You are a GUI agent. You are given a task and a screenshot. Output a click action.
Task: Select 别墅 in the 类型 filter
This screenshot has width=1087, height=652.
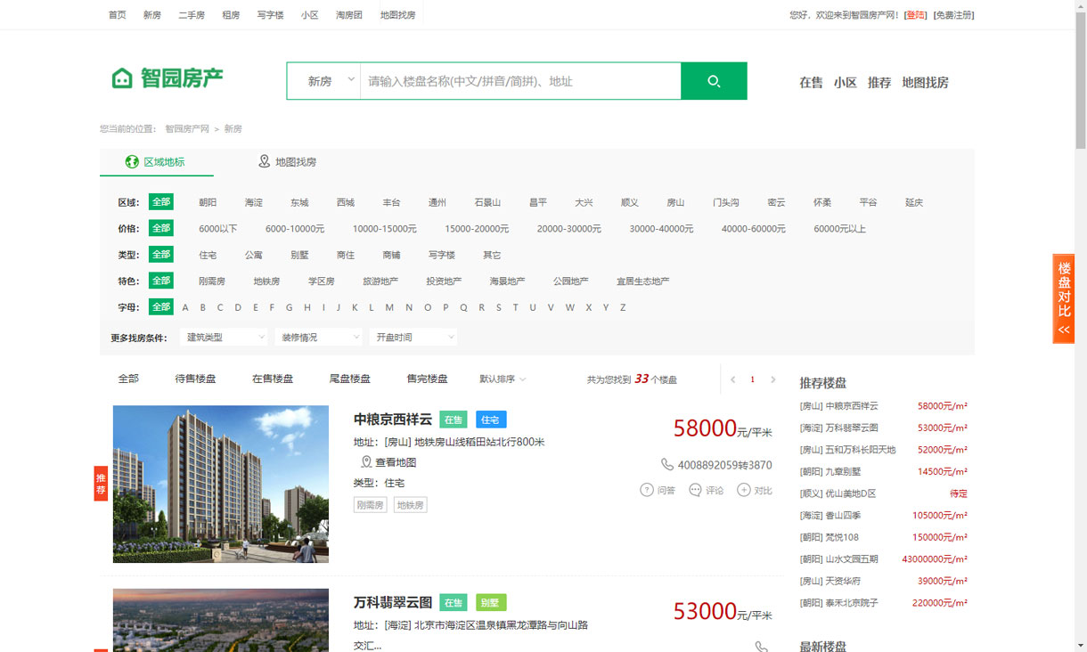[x=299, y=255]
